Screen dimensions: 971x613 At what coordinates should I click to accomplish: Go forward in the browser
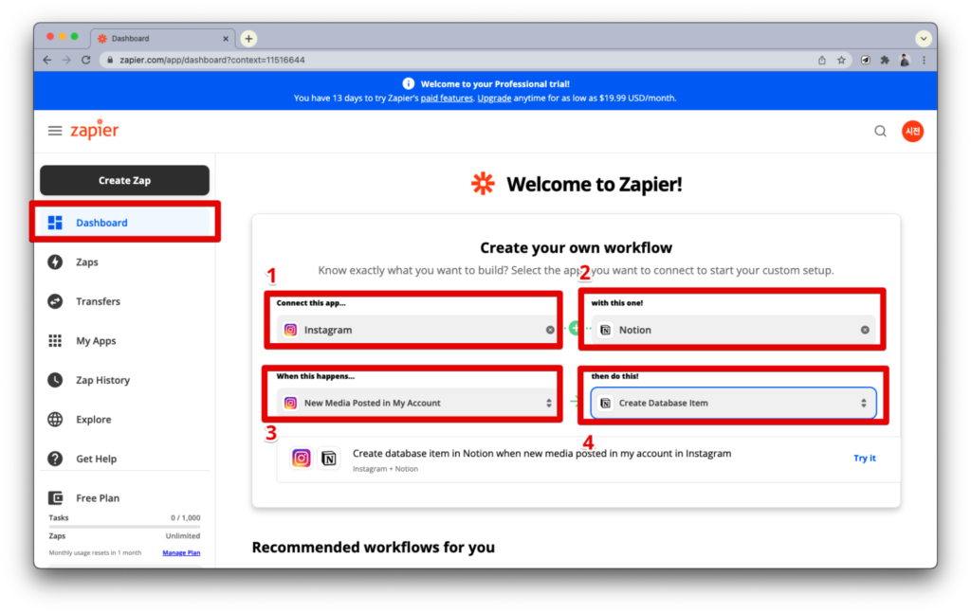click(x=66, y=60)
